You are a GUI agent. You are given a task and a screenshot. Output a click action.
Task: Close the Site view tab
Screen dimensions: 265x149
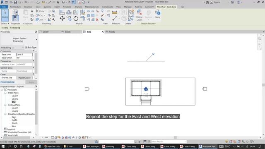tap(103, 32)
